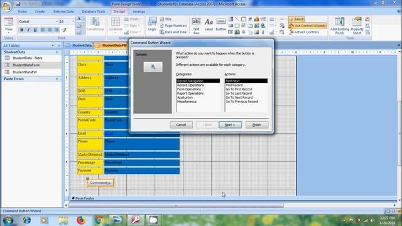This screenshot has height=226, width=402.
Task: Collapse the StudentData group in navigation pane
Action: point(57,52)
